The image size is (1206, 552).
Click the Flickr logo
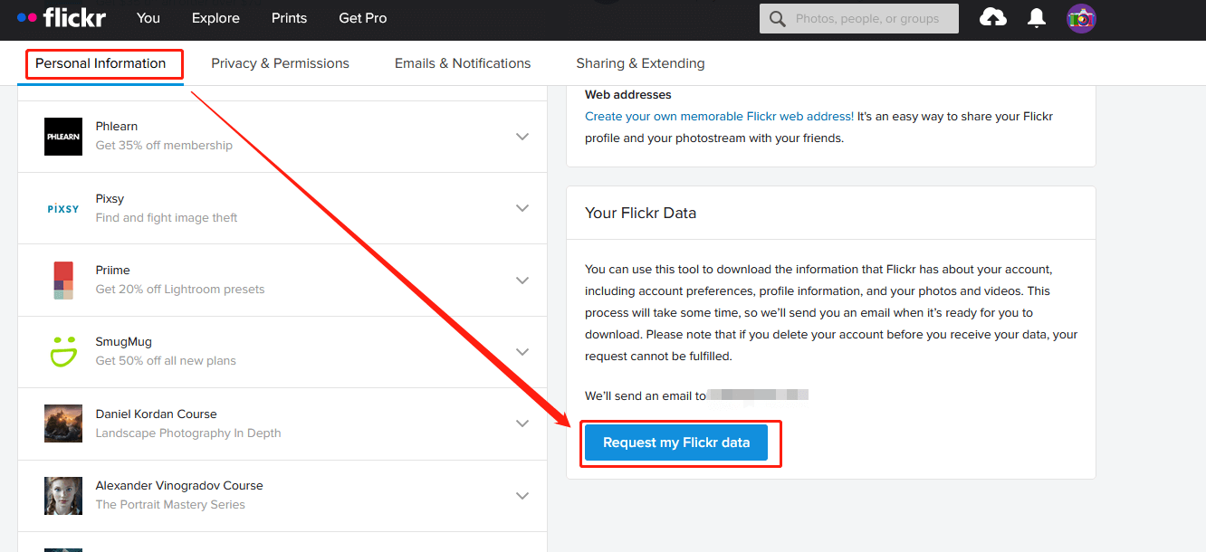tap(62, 17)
